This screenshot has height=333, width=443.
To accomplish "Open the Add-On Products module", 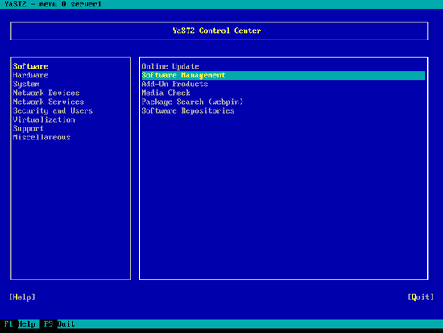I will pos(175,85).
